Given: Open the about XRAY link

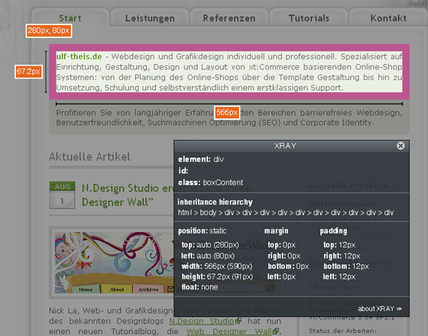Looking at the screenshot, I should tap(379, 309).
